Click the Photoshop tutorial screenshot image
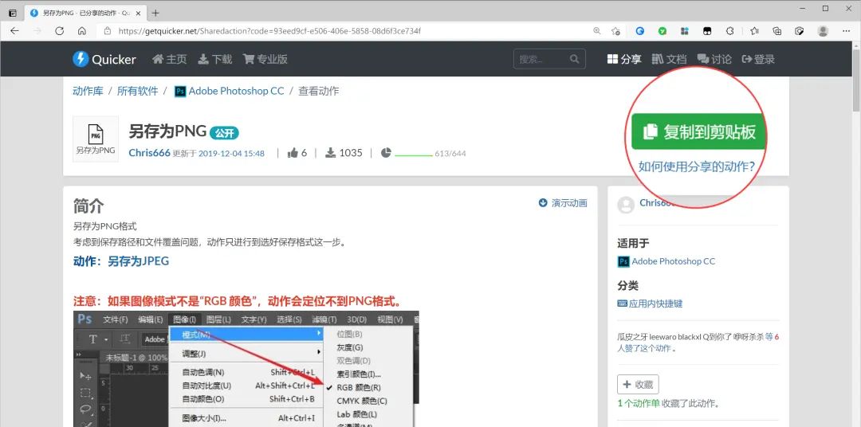Image resolution: width=861 pixels, height=427 pixels. 246,369
